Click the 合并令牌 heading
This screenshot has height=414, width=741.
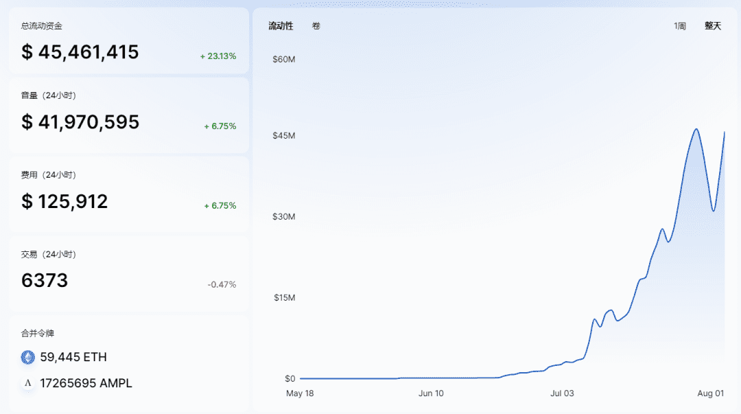37,334
